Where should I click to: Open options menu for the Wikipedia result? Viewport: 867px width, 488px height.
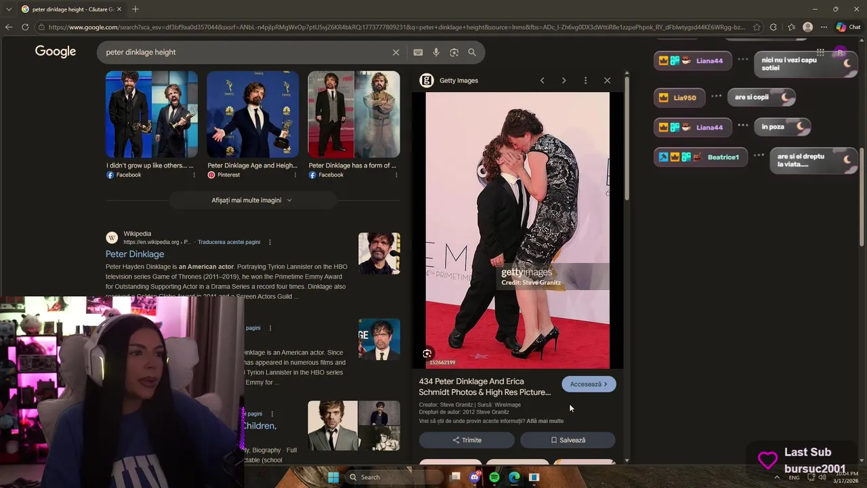(x=270, y=242)
